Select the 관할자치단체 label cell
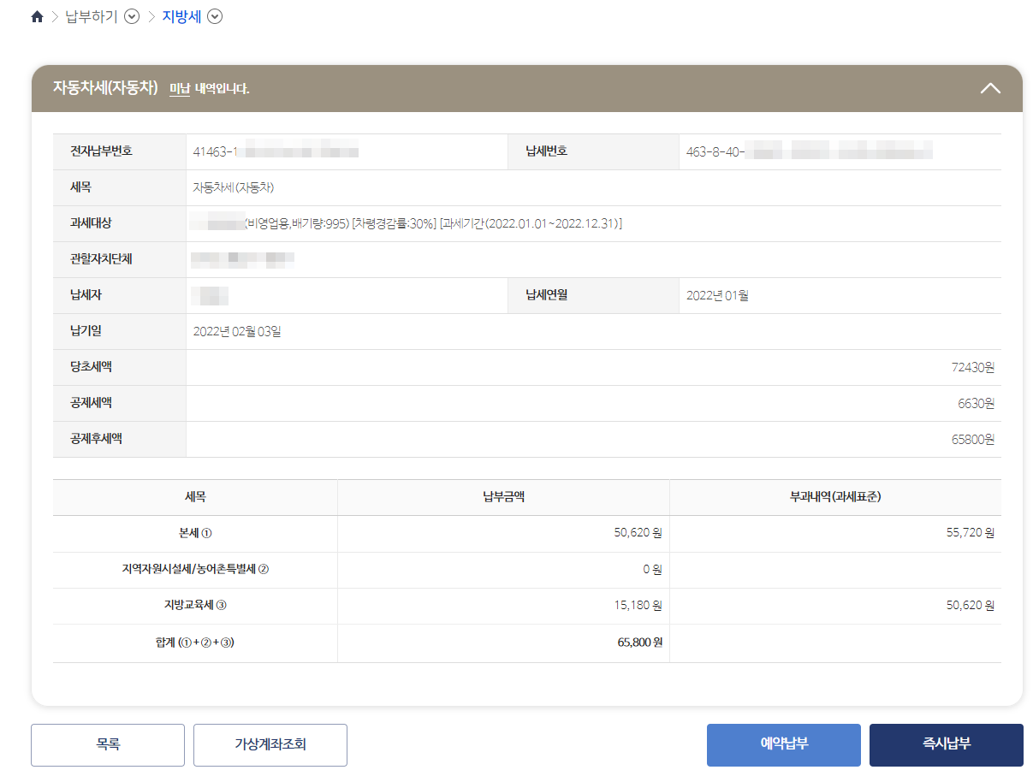This screenshot has width=1033, height=776. [120, 260]
